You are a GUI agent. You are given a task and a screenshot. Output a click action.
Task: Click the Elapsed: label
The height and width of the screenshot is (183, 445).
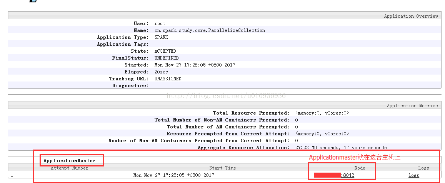pyautogui.click(x=137, y=72)
